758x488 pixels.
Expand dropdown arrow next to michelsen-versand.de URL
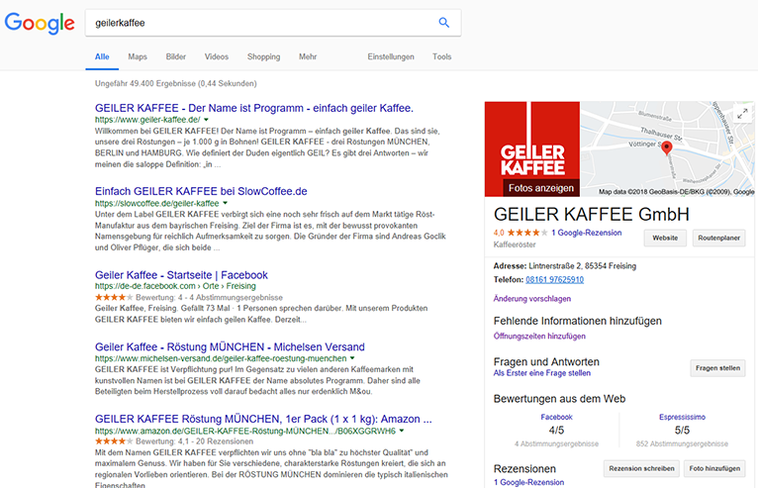(351, 357)
